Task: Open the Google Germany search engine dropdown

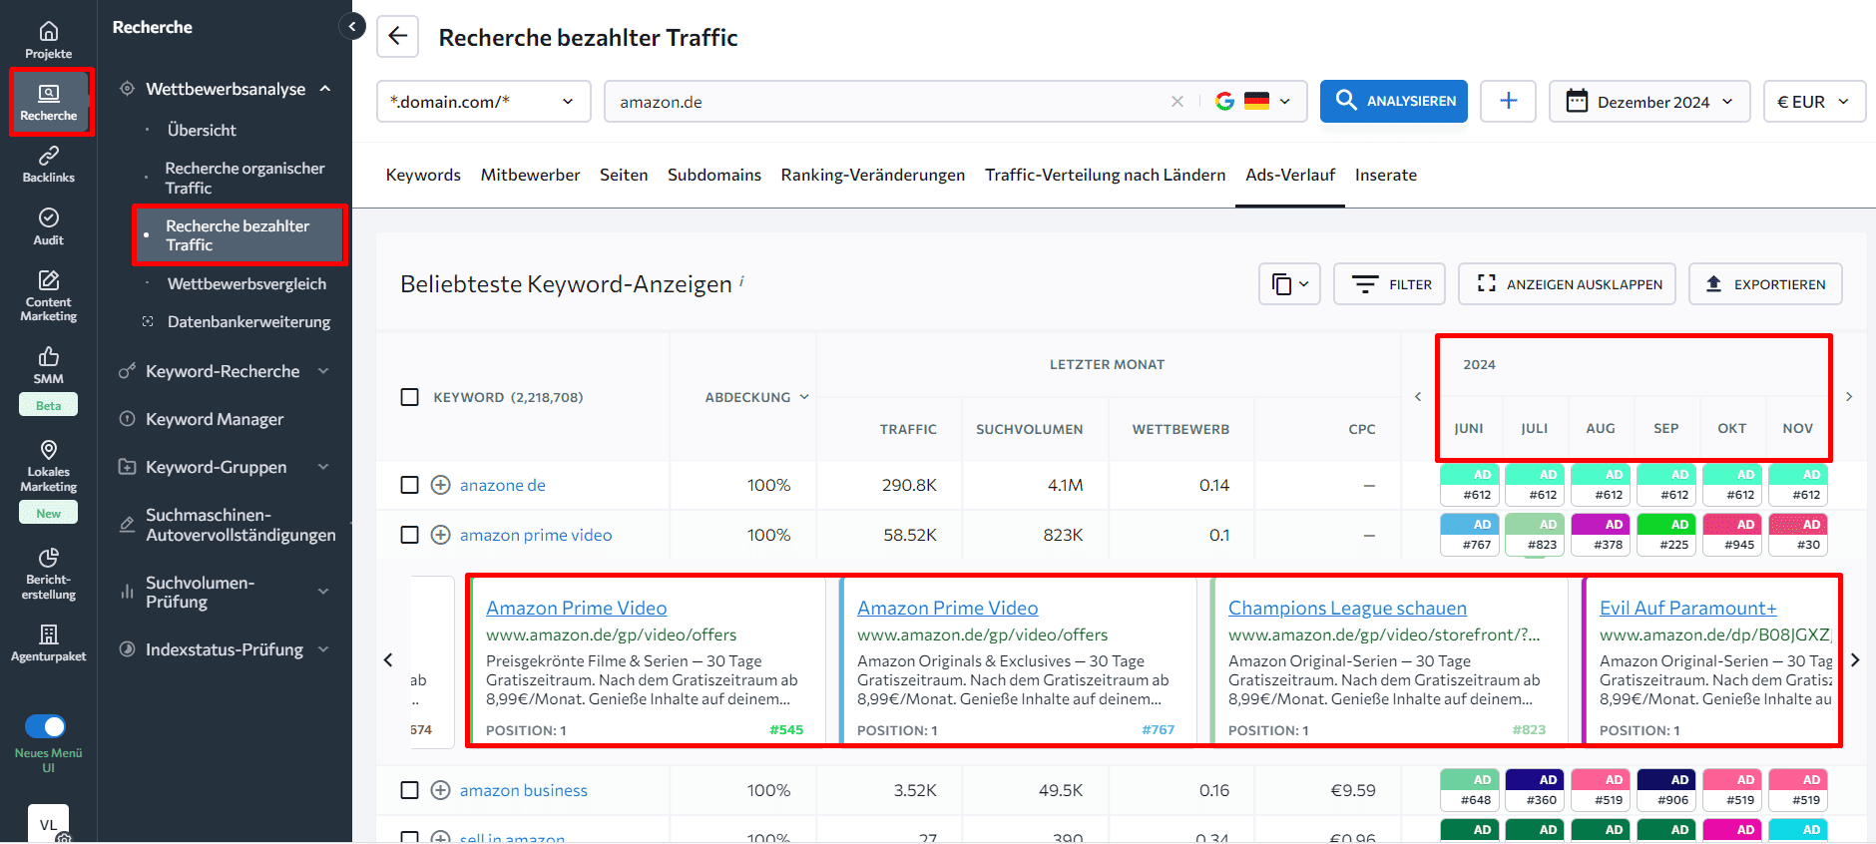Action: pos(1253,102)
